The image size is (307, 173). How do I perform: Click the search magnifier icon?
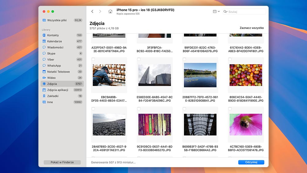coord(225,12)
